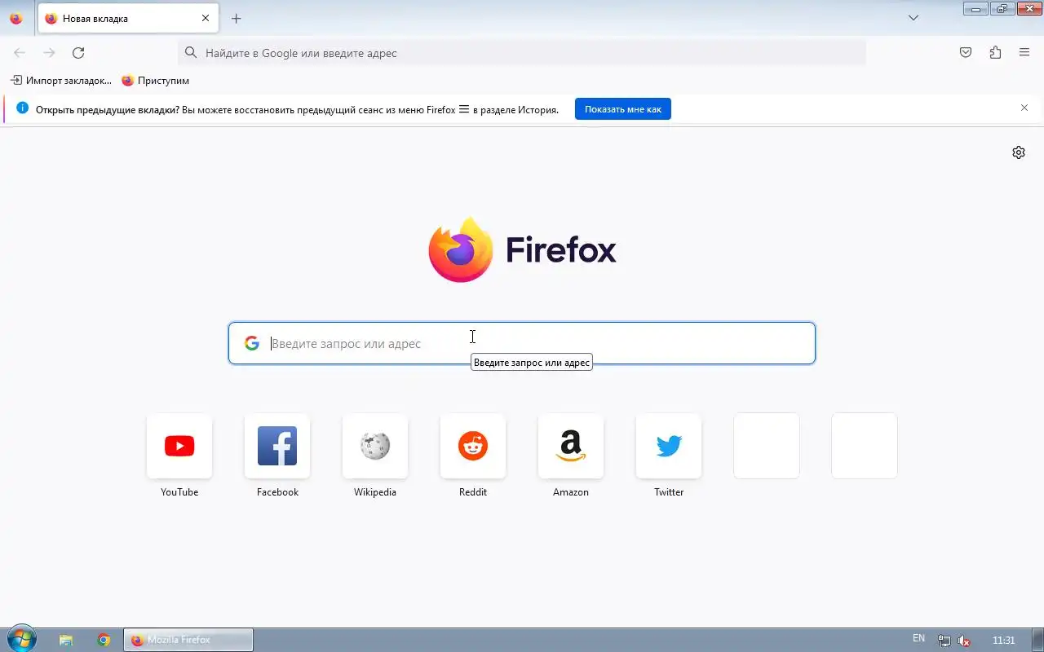
Task: Click Импорт закладок bookmark item
Action: tap(61, 81)
